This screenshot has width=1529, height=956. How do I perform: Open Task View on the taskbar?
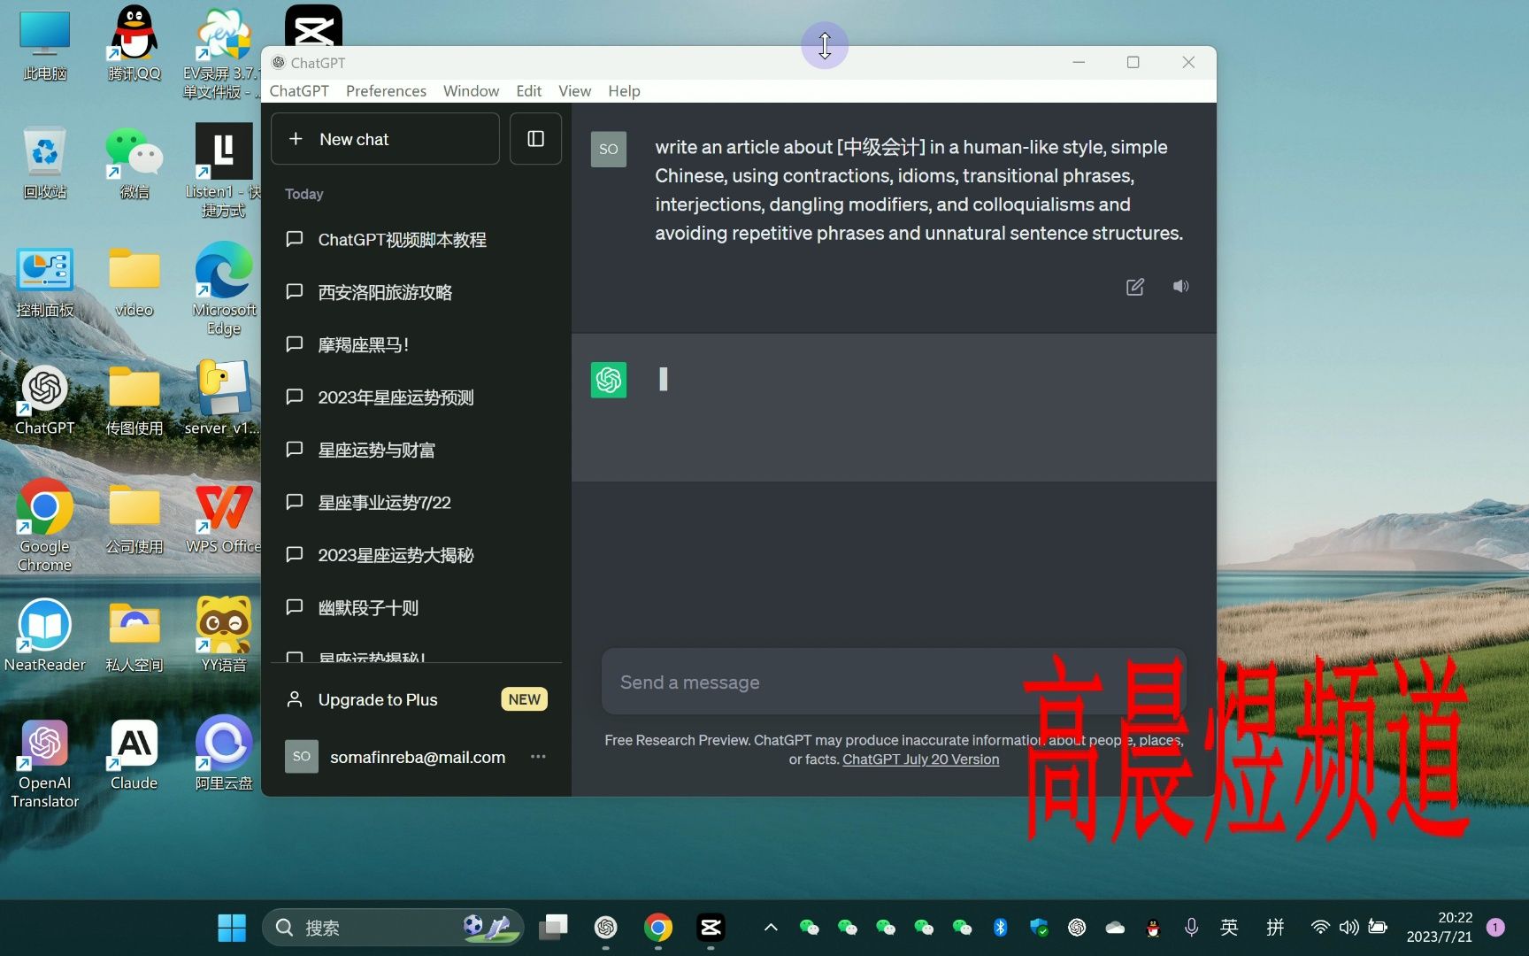click(x=554, y=927)
